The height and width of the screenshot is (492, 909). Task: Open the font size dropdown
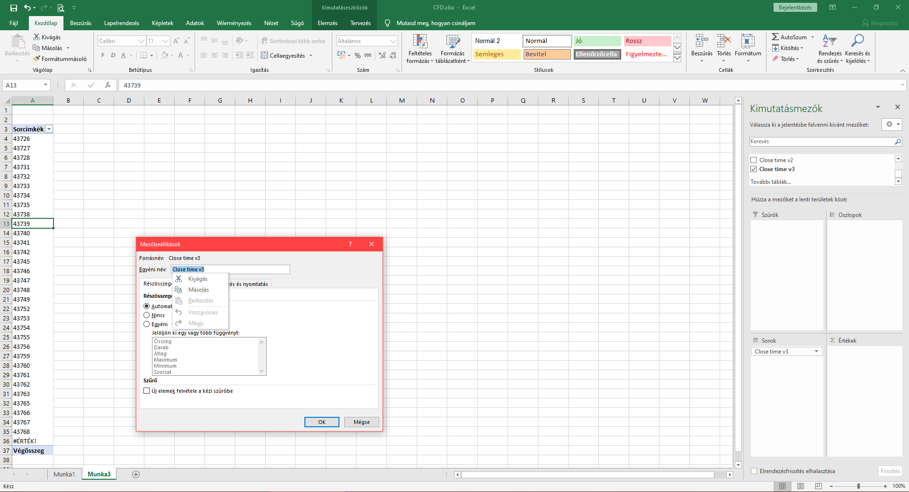pyautogui.click(x=165, y=41)
